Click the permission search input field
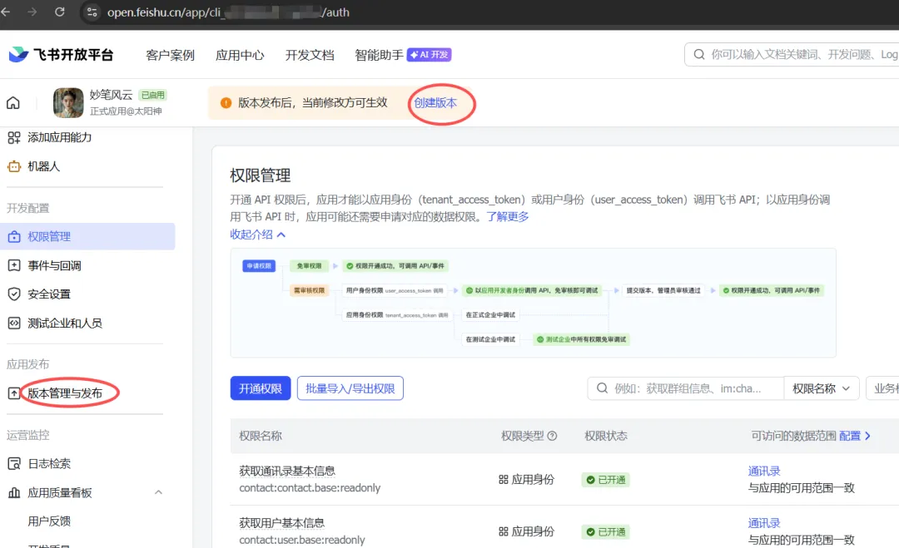 coord(686,388)
